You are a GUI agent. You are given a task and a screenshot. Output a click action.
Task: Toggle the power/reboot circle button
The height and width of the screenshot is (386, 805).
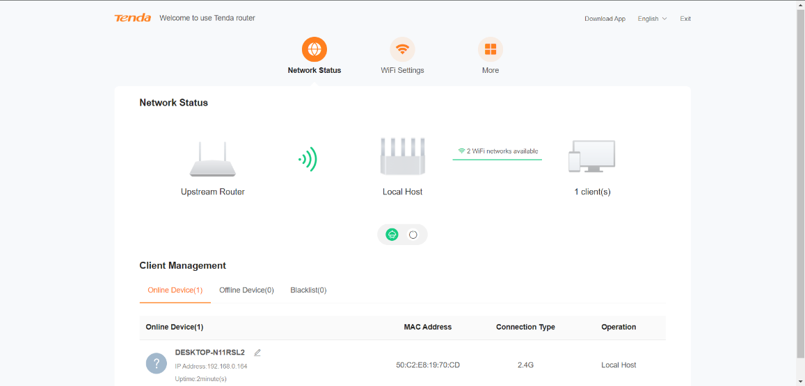pyautogui.click(x=413, y=235)
